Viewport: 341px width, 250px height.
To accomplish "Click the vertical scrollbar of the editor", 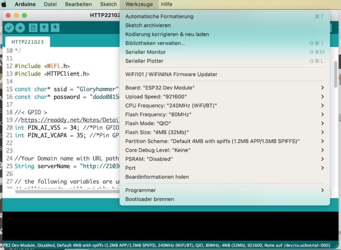I will pos(336,75).
